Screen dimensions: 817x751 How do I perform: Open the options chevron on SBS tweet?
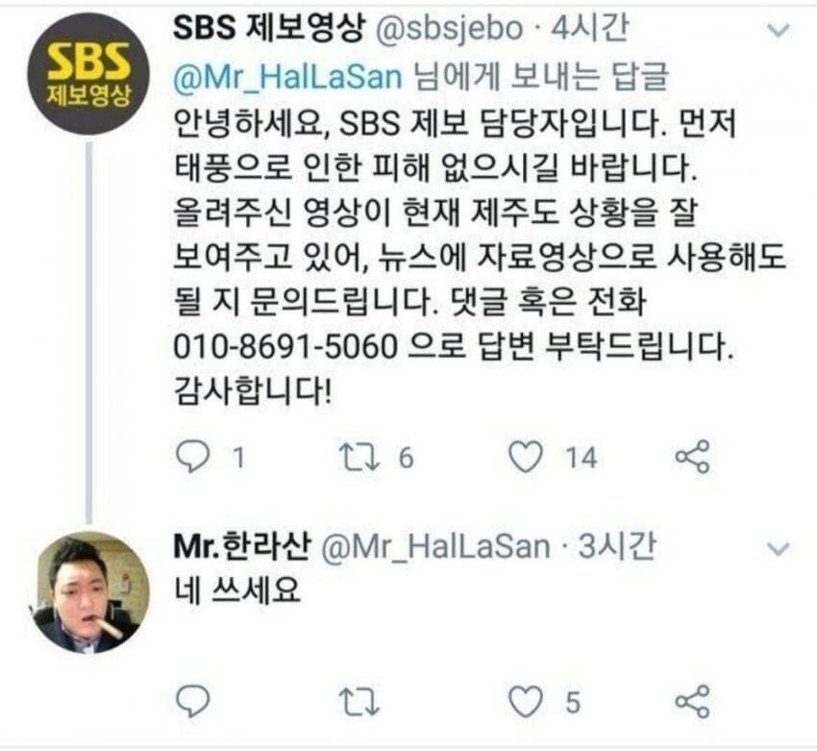pyautogui.click(x=779, y=31)
